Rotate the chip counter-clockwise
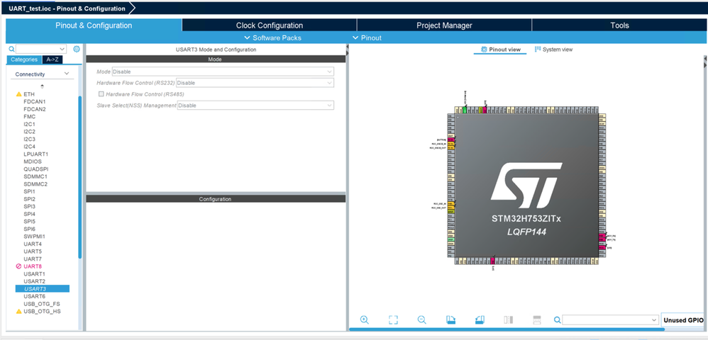The height and width of the screenshot is (340, 708). [x=480, y=319]
